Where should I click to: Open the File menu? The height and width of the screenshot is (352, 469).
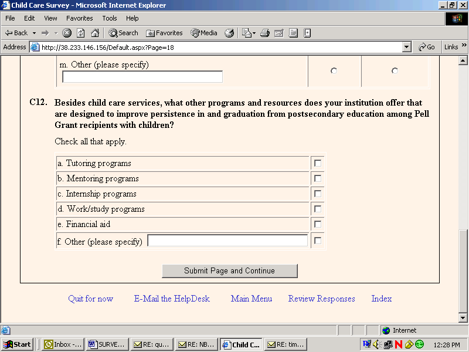[x=10, y=18]
